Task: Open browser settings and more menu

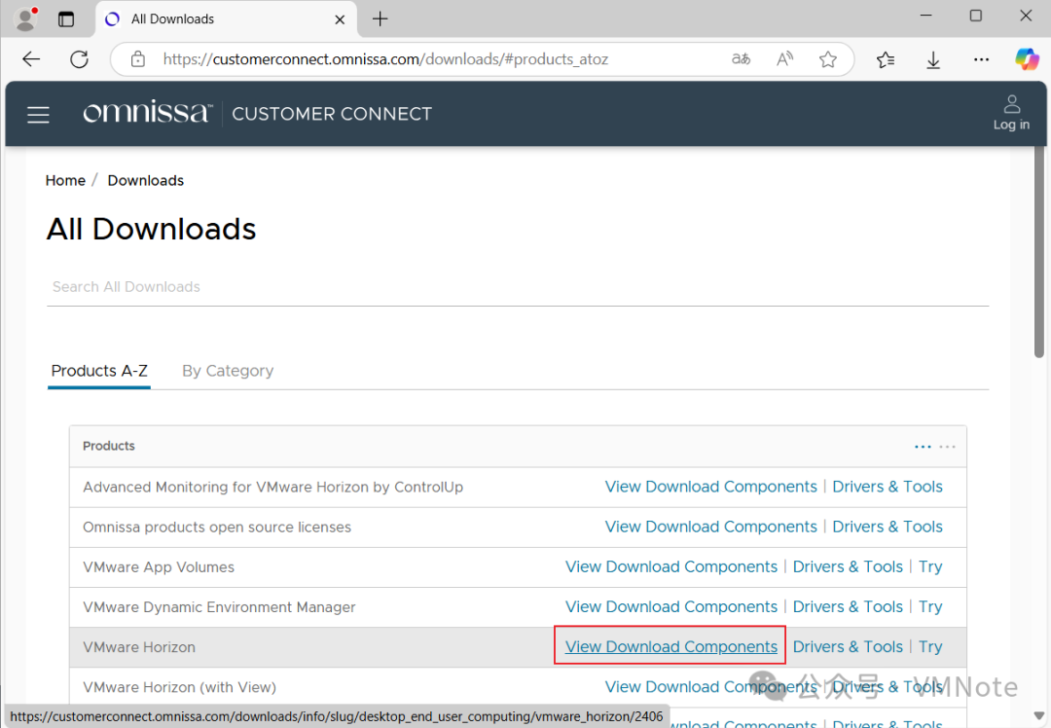Action: (x=981, y=59)
